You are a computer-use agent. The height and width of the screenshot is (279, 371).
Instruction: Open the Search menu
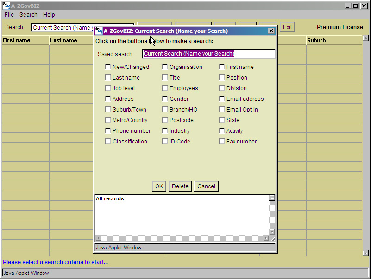28,15
